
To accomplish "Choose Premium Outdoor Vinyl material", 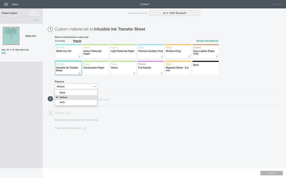I will [x=151, y=51].
